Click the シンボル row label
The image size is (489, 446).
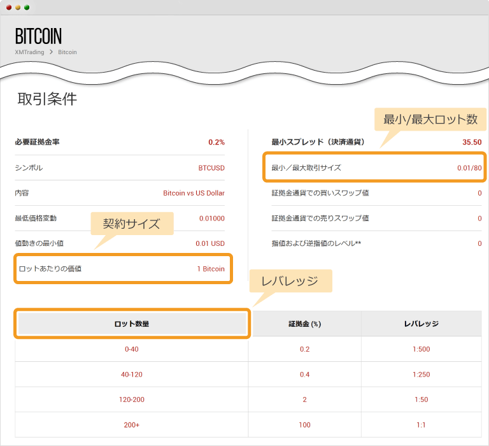tap(29, 168)
